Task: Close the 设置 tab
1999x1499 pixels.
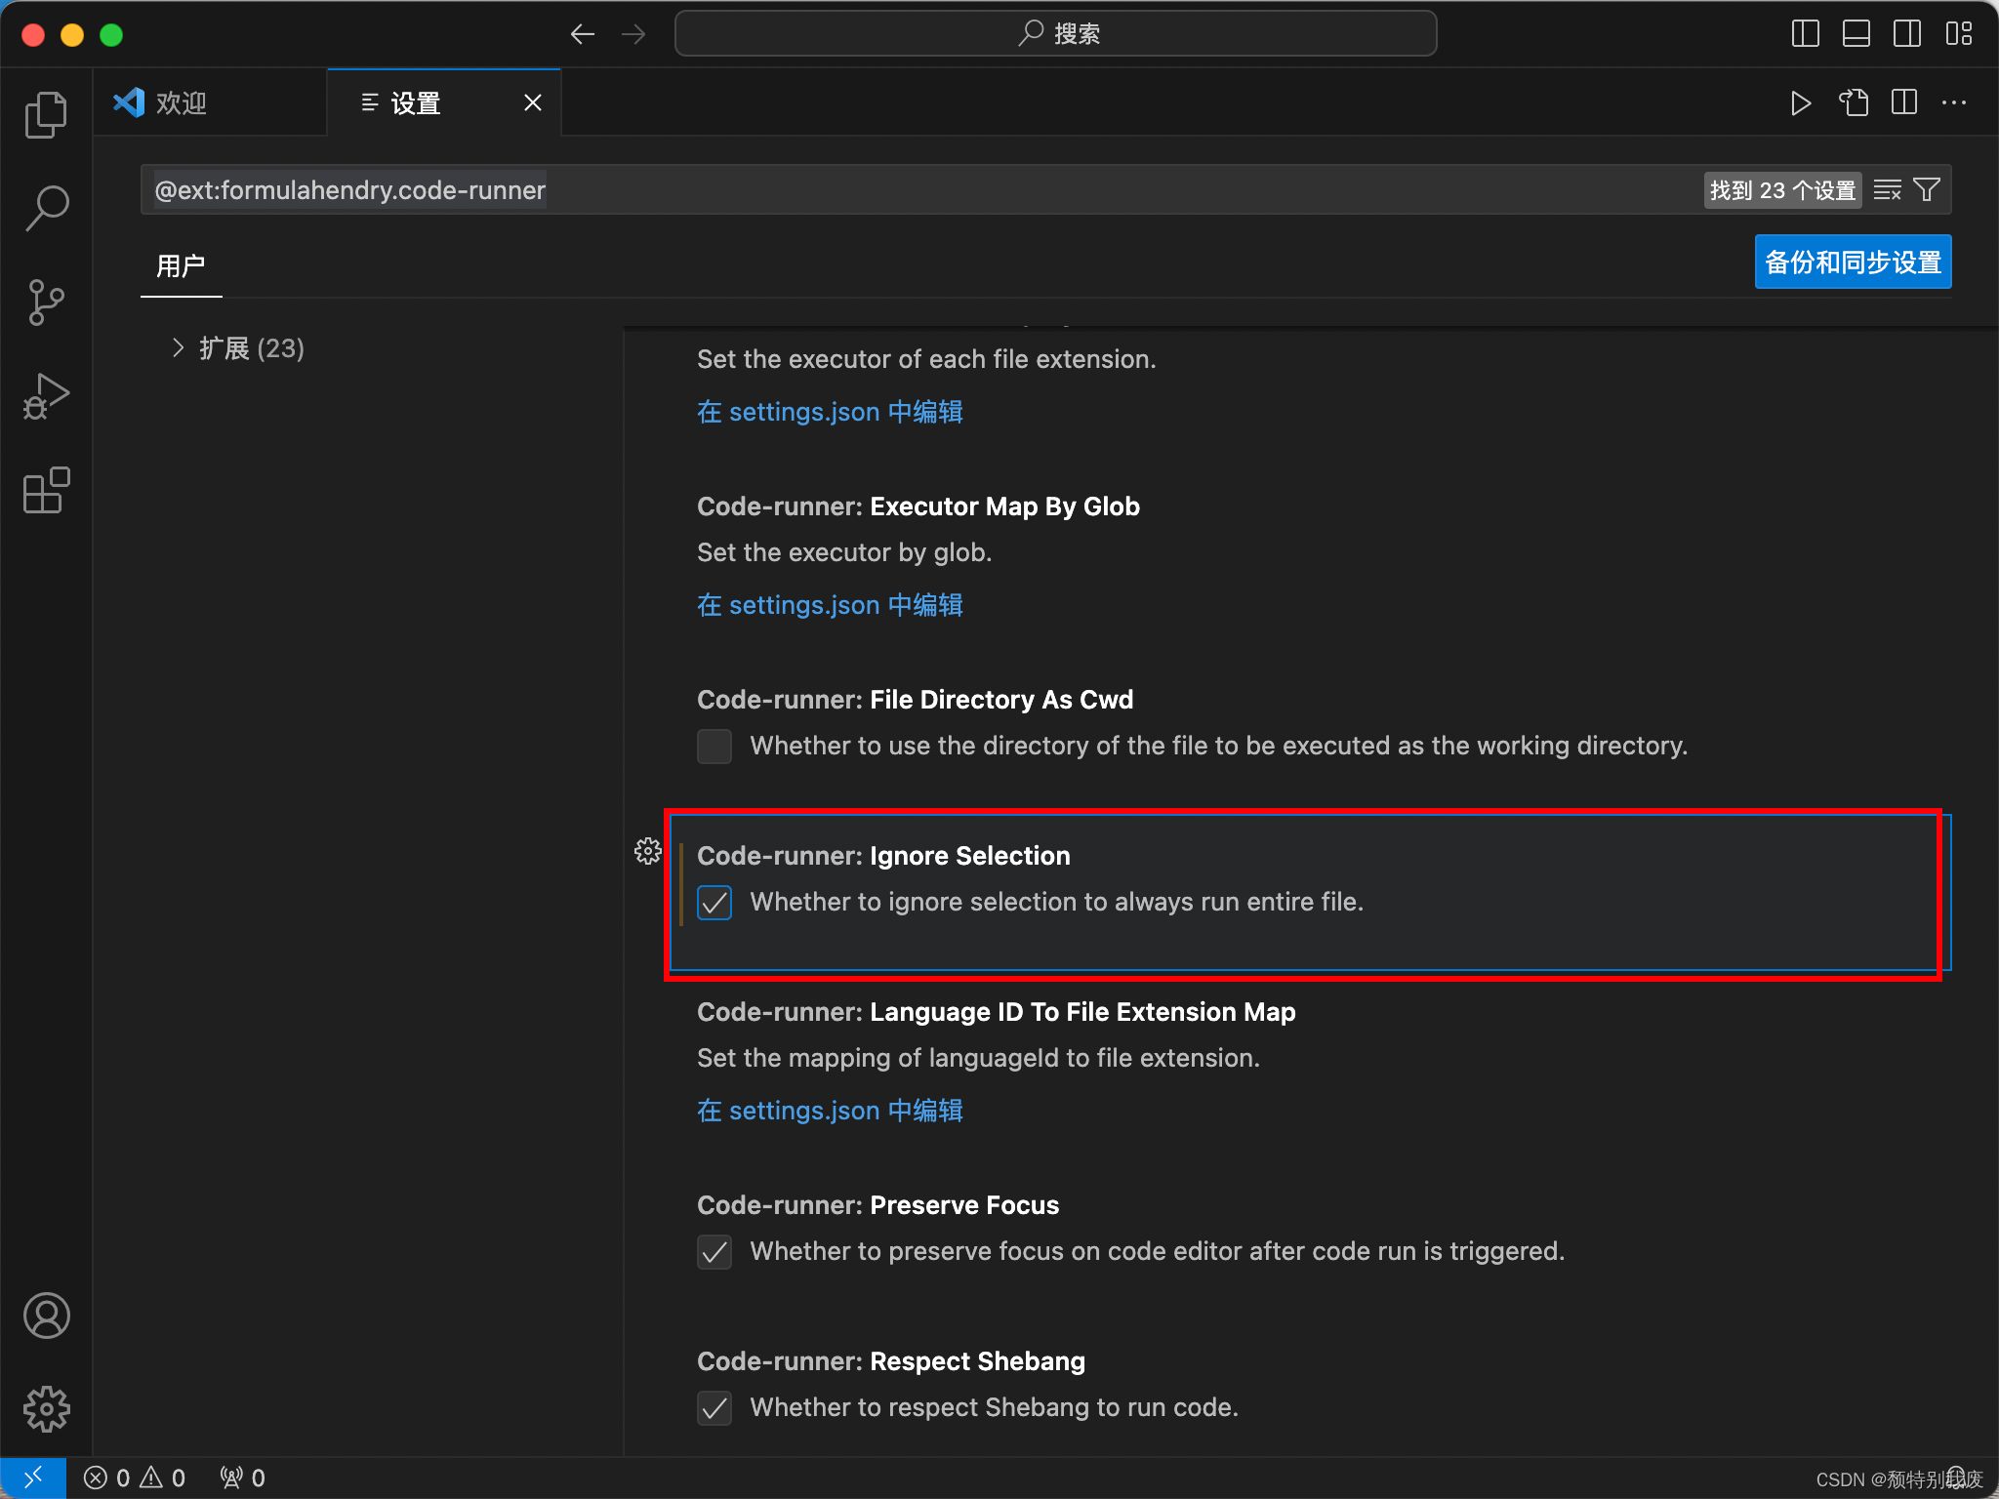Action: (533, 102)
